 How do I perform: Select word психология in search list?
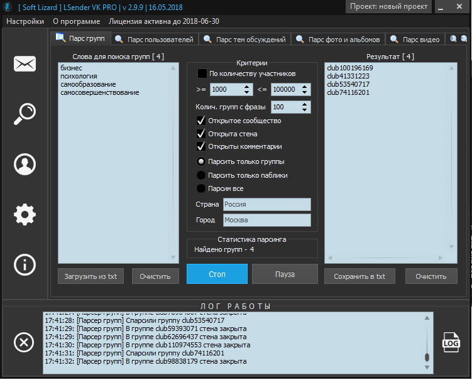click(79, 76)
